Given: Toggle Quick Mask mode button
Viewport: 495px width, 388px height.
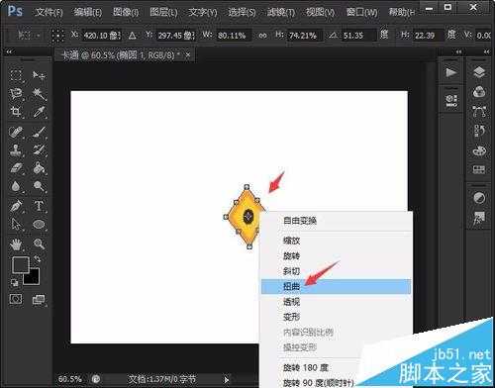Looking at the screenshot, I should [16, 299].
